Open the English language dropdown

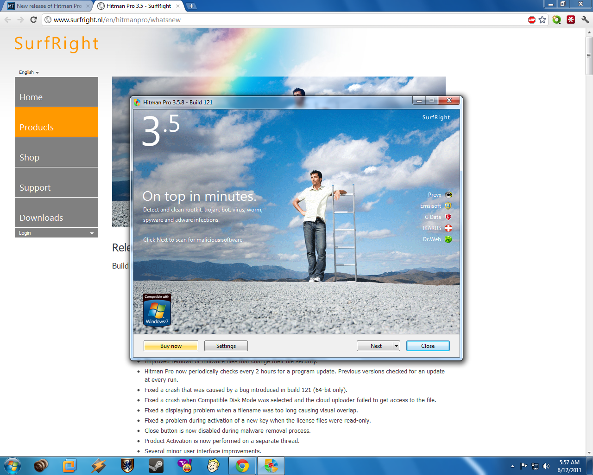tap(29, 72)
